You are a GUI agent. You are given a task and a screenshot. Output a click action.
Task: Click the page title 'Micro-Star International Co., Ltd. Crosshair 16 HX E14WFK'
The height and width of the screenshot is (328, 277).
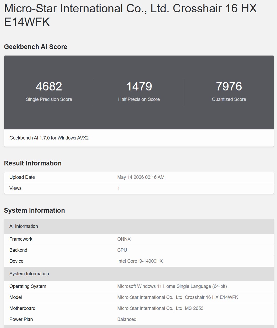point(131,15)
